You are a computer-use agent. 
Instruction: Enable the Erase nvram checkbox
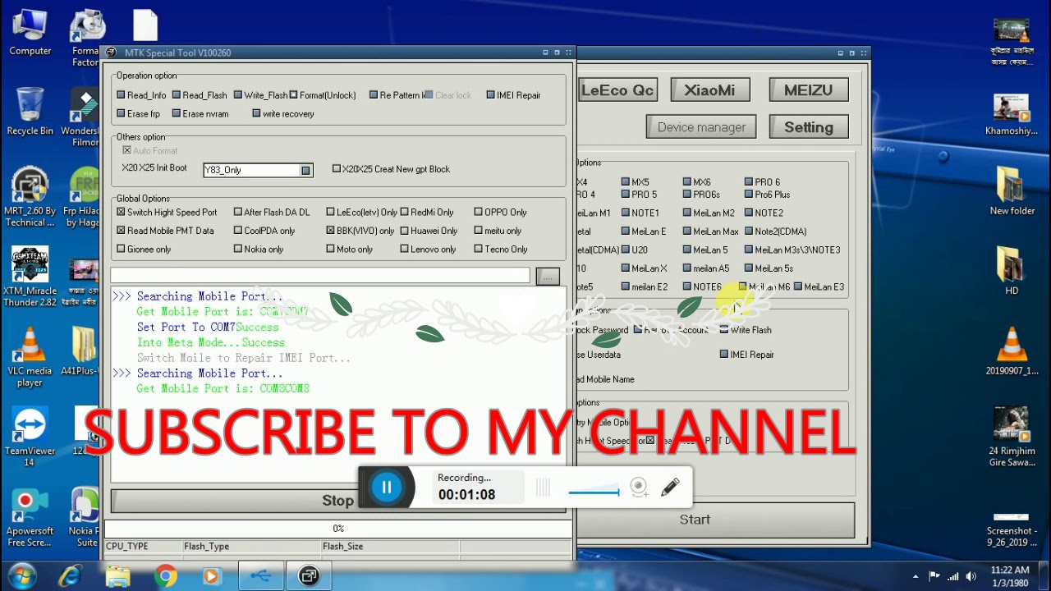click(x=177, y=113)
